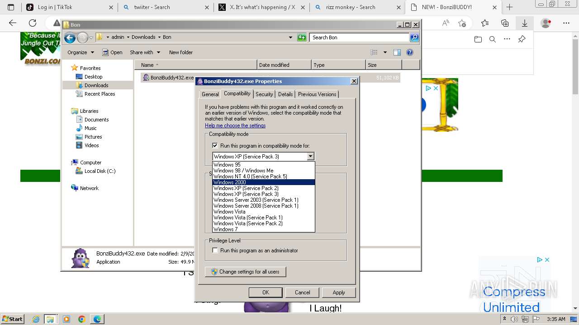Open Documents library

click(96, 120)
